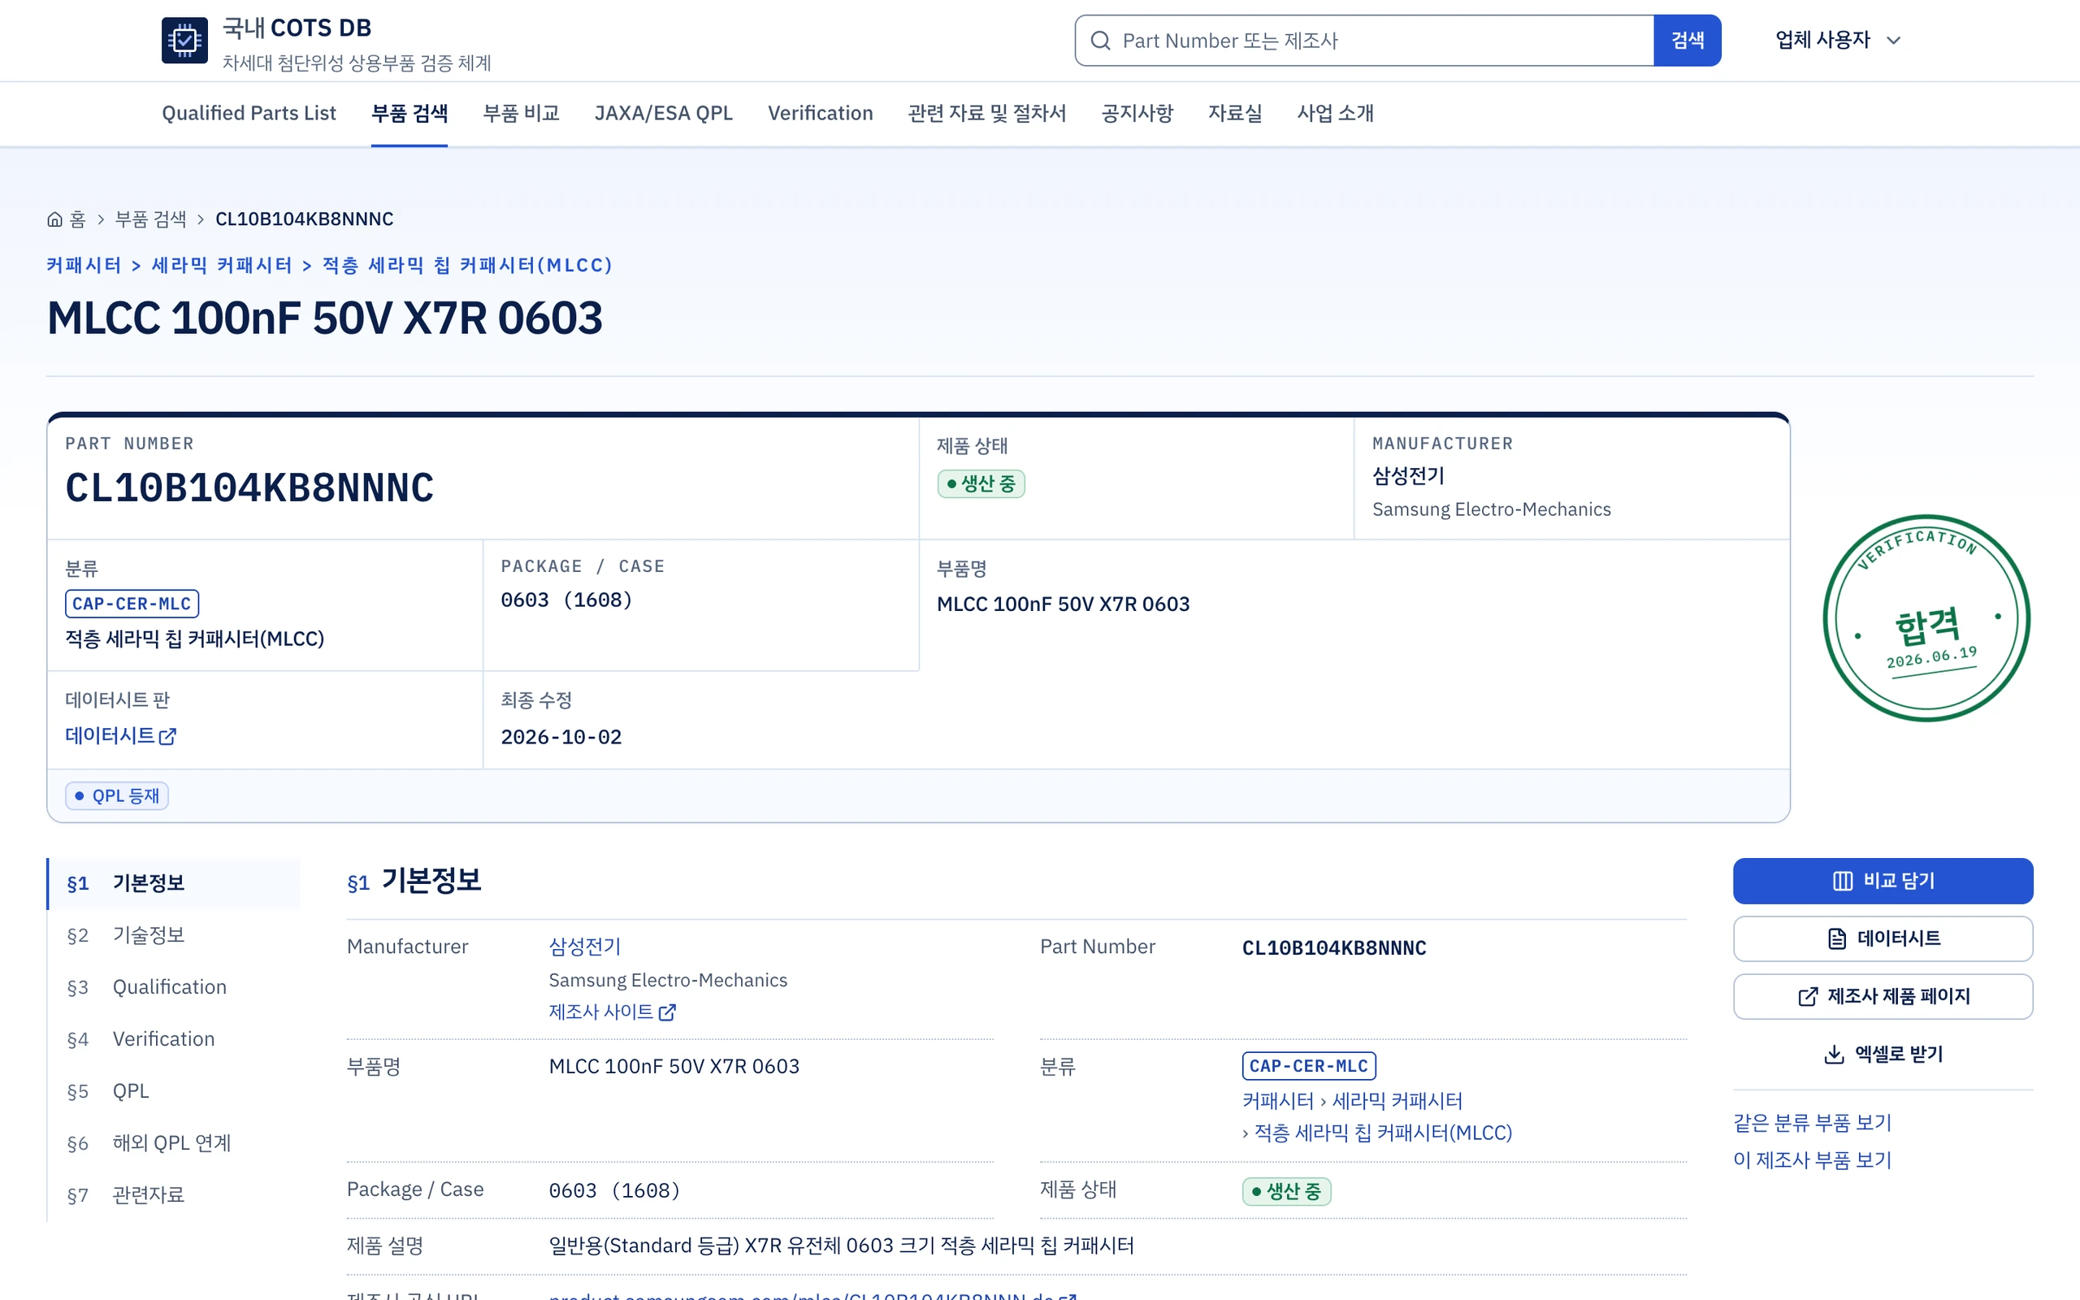Switch to the Verification nav tab
The width and height of the screenshot is (2080, 1300).
point(820,113)
